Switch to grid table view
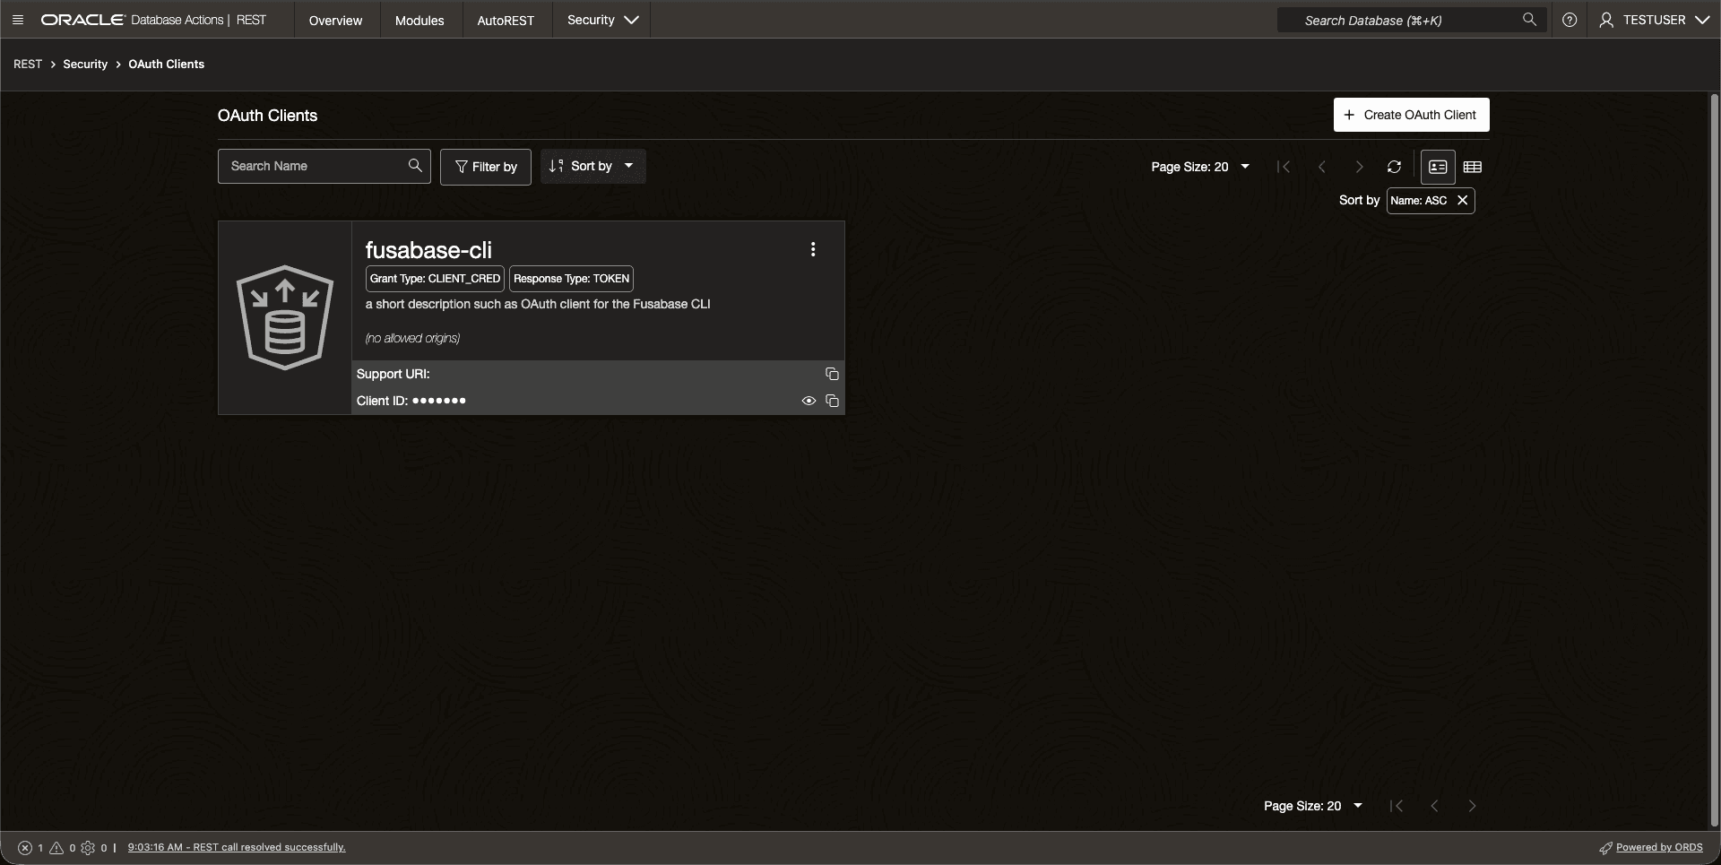The width and height of the screenshot is (1721, 865). point(1472,167)
